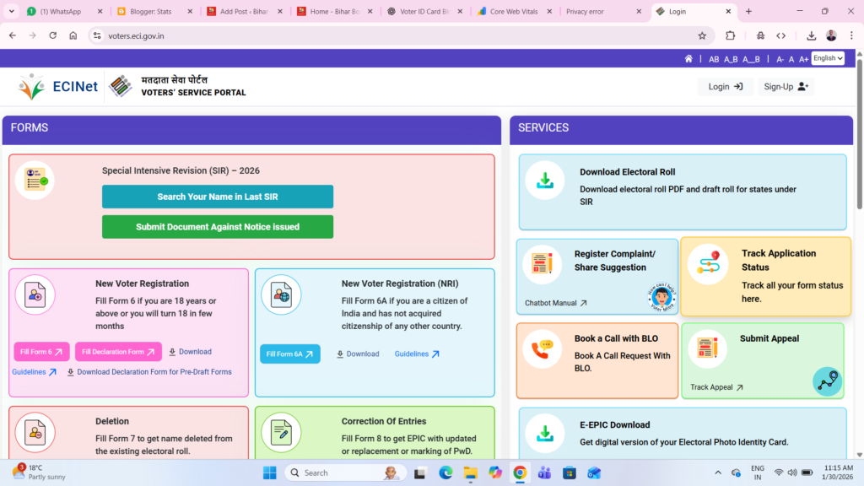Click the Submit Appeal document icon
Screen dimensions: 864x486
click(707, 348)
